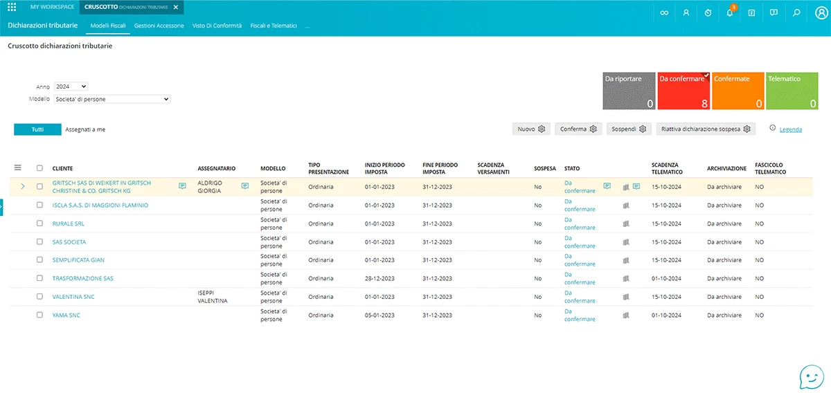Select the orange Confermate status tile
The height and width of the screenshot is (393, 831).
pos(739,91)
